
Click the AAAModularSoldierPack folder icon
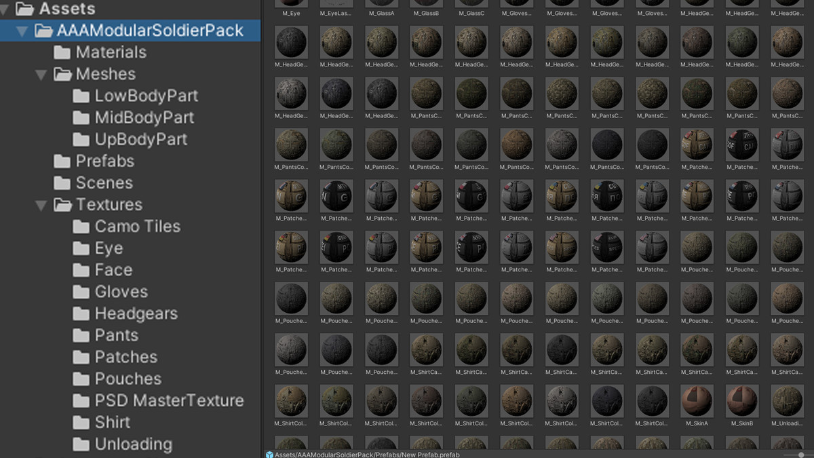pos(43,31)
